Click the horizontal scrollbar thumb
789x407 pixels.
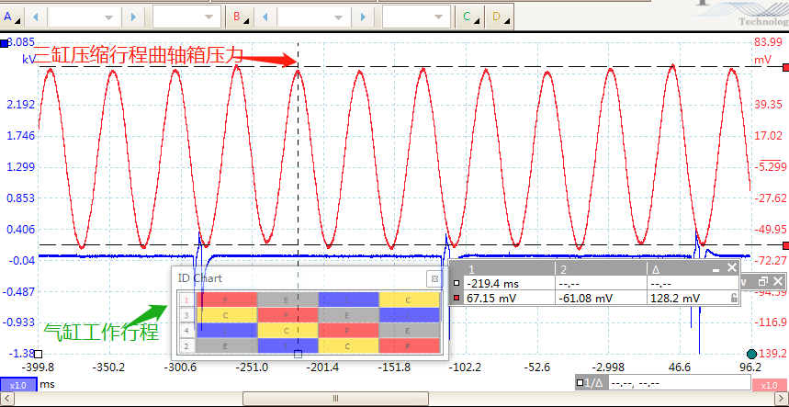[x=335, y=399]
